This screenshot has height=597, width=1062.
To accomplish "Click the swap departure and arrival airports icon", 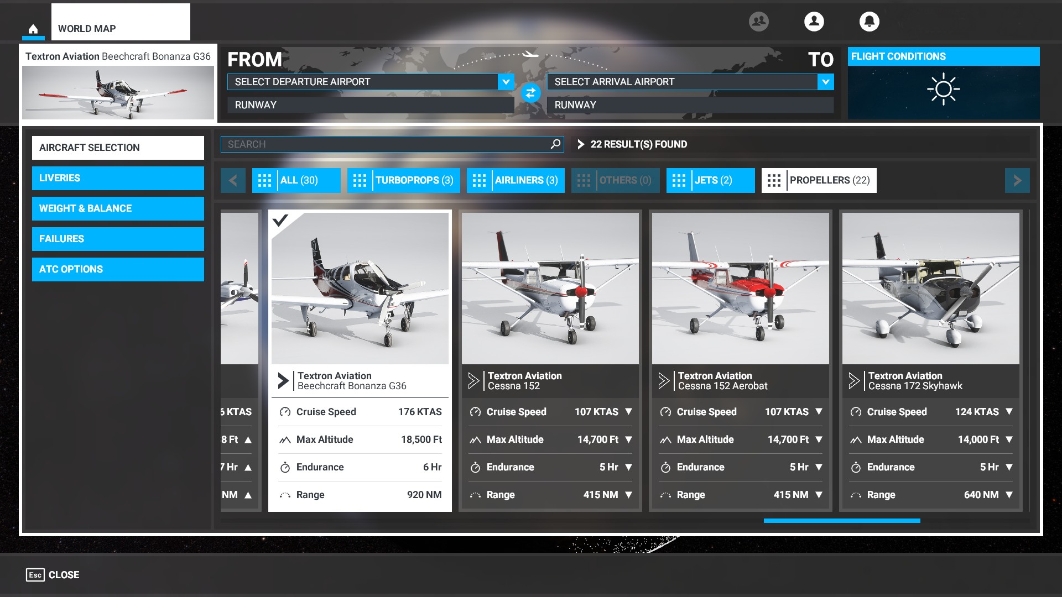I will click(x=529, y=92).
